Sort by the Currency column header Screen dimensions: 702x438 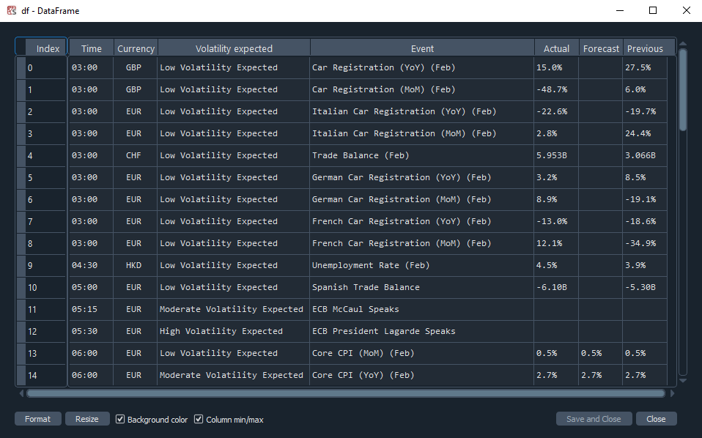pos(136,48)
